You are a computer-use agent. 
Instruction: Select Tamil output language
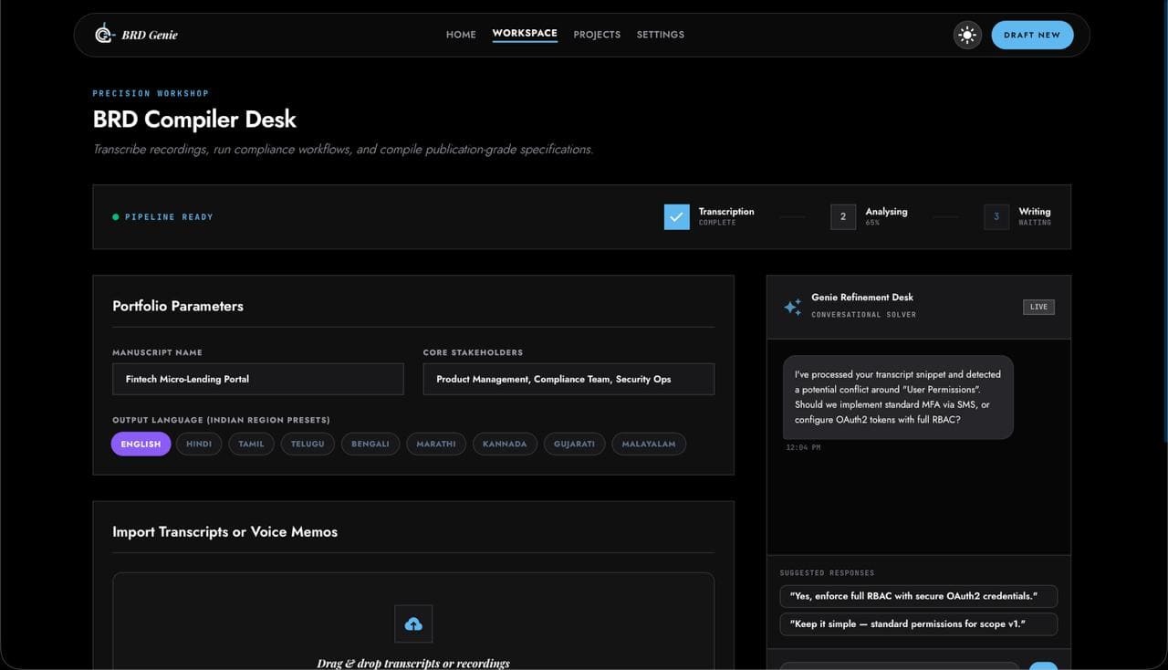pos(251,444)
